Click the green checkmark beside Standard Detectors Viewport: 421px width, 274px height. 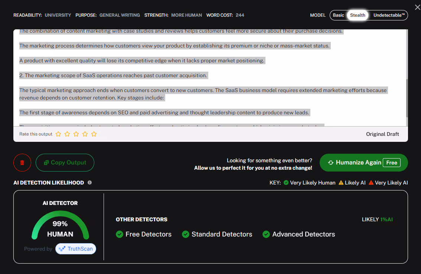[185, 234]
